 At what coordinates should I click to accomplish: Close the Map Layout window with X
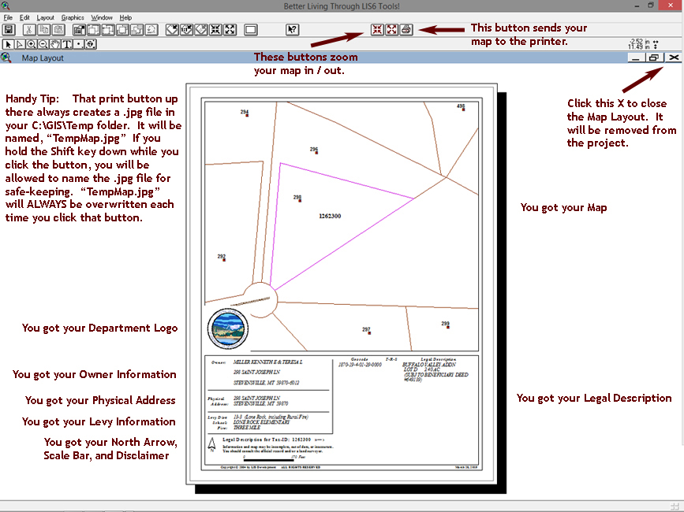coord(674,58)
